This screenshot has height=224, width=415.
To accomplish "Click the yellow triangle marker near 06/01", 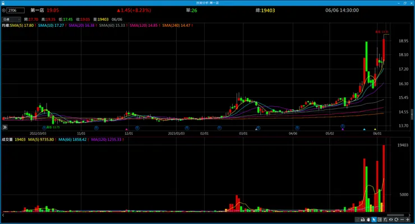I will click(375, 130).
